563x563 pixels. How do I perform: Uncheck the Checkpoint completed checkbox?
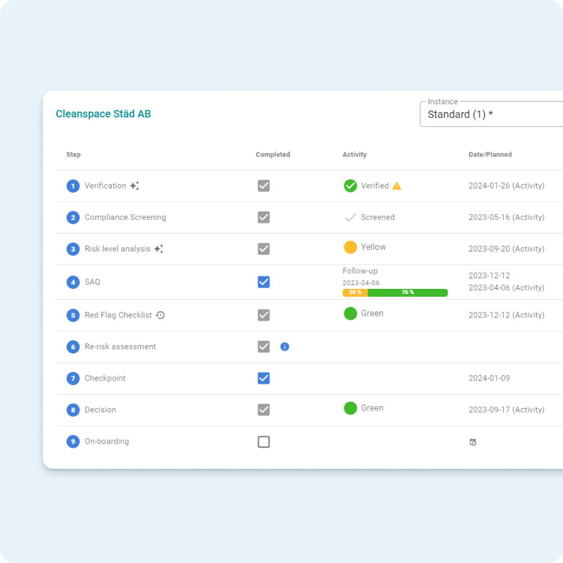264,378
